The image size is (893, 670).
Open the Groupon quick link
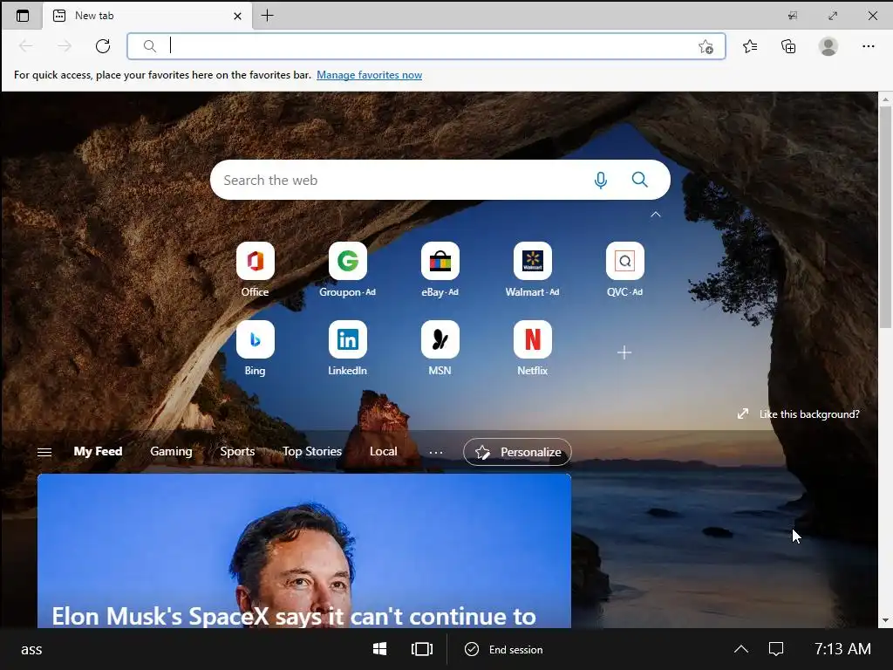pyautogui.click(x=347, y=270)
